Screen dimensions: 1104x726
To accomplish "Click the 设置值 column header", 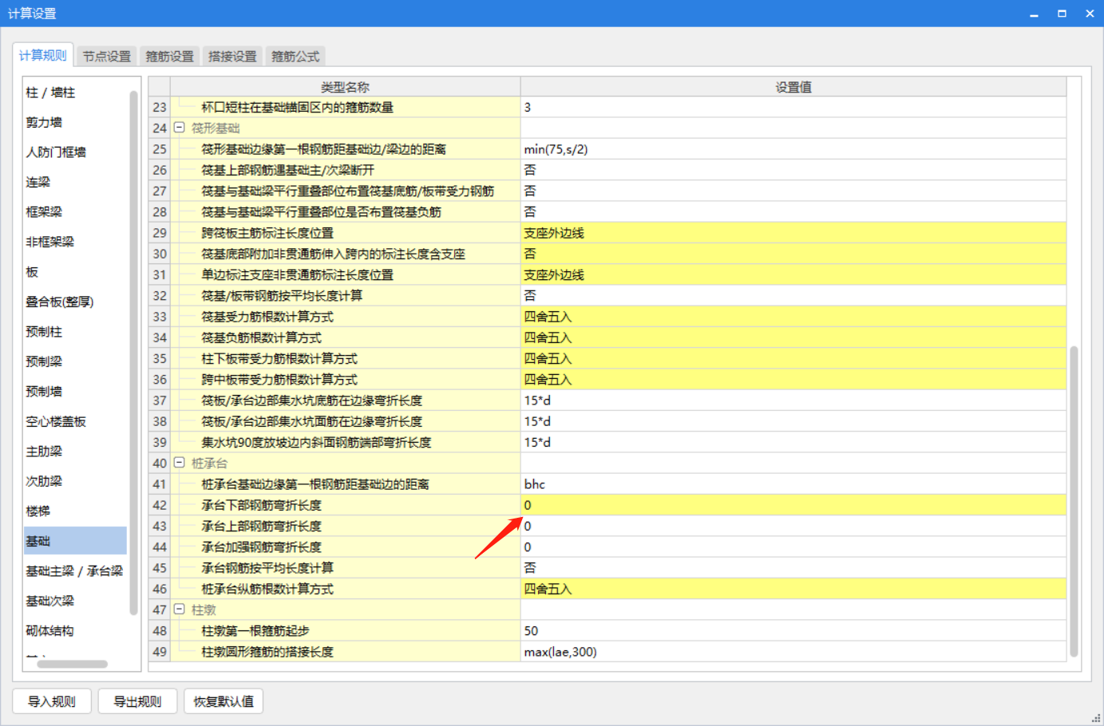I will [793, 87].
